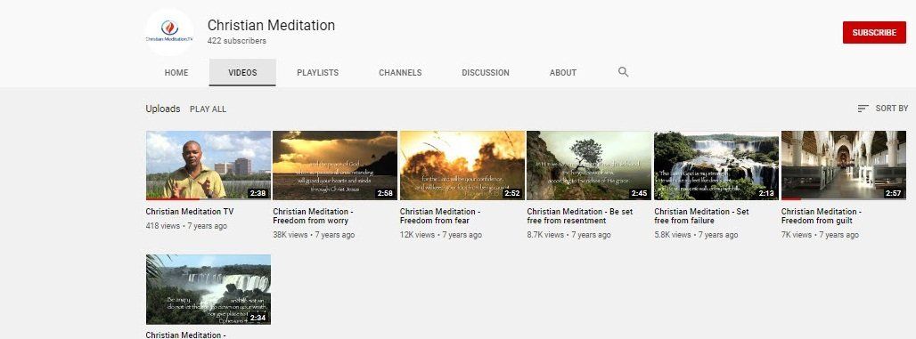
Task: Open the About tab
Action: tap(563, 73)
